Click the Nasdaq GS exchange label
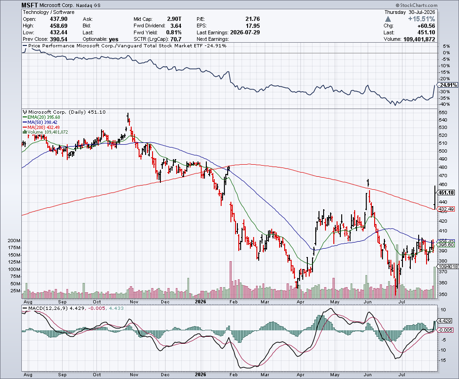459x379 pixels. point(88,6)
